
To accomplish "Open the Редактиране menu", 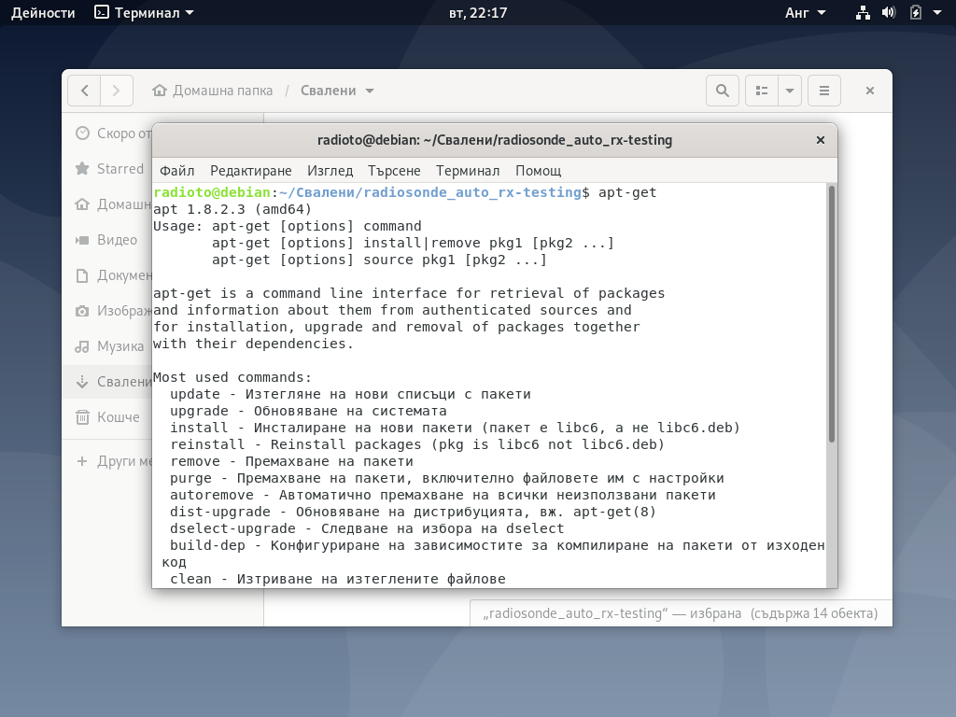I will [x=250, y=171].
